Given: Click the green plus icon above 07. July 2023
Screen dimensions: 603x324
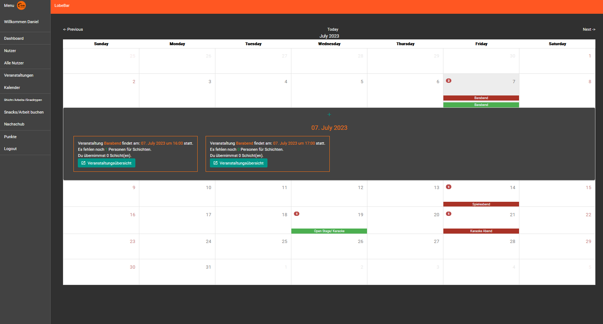Looking at the screenshot, I should click(329, 115).
